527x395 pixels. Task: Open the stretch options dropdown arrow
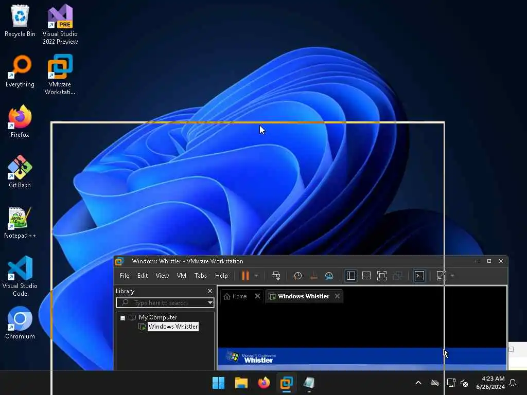452,276
